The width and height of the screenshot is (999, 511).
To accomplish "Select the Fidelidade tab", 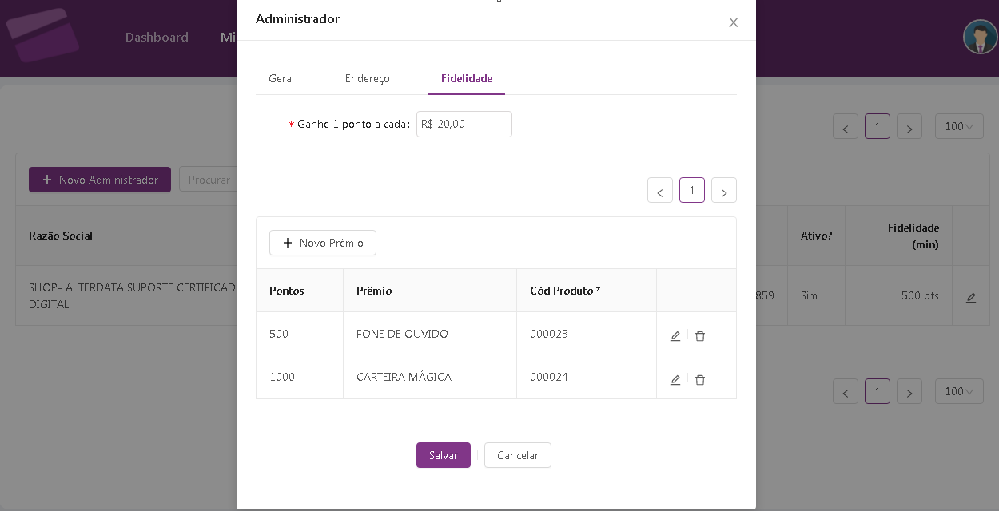I will [467, 78].
